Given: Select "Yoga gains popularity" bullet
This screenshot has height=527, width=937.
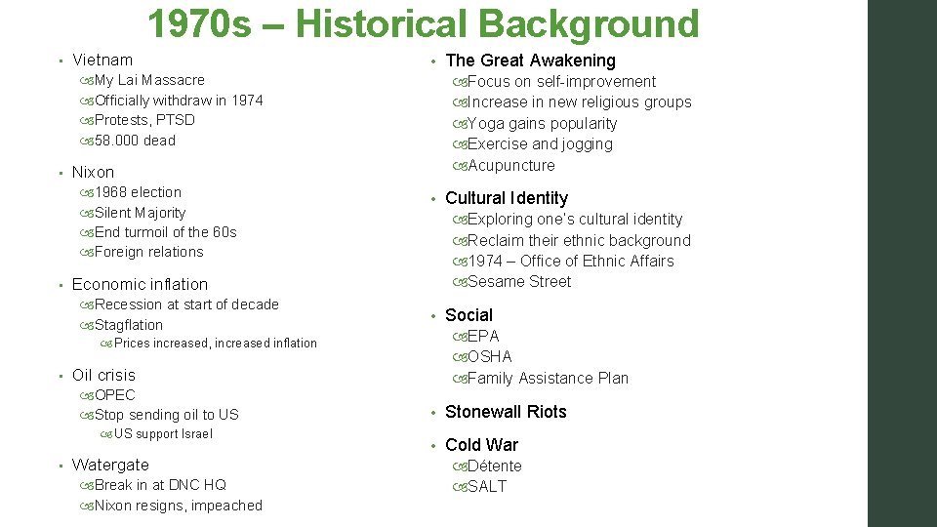Looking at the screenshot, I should 542,124.
